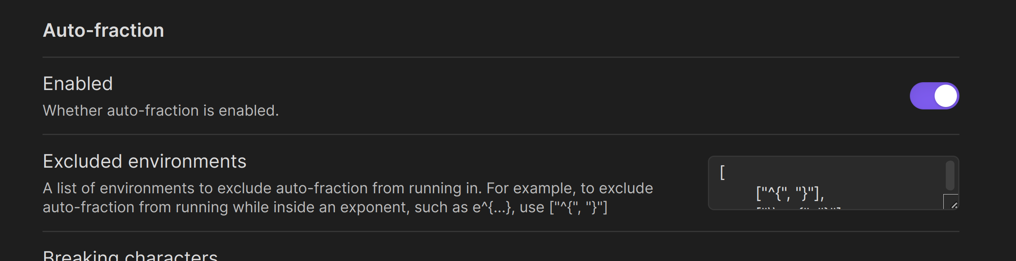Disable the auto-fraction Enabled toggle
This screenshot has width=1016, height=261.
tap(934, 95)
